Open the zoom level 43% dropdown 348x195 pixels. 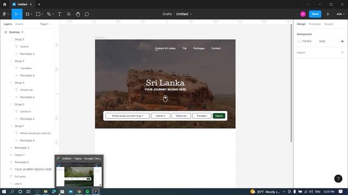pos(340,14)
